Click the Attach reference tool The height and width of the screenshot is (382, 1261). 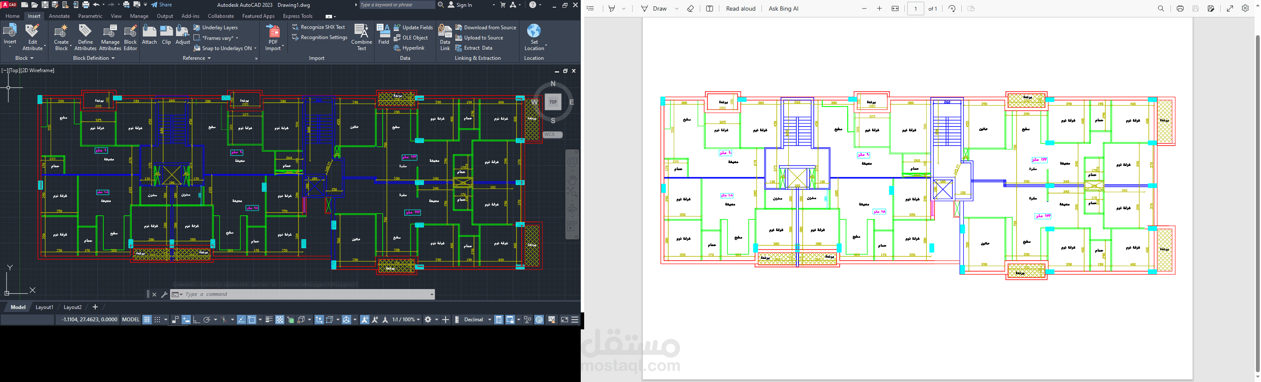149,34
